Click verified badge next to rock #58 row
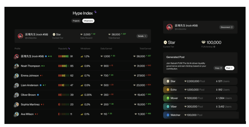This screenshot has height=127, width=249. (46, 56)
